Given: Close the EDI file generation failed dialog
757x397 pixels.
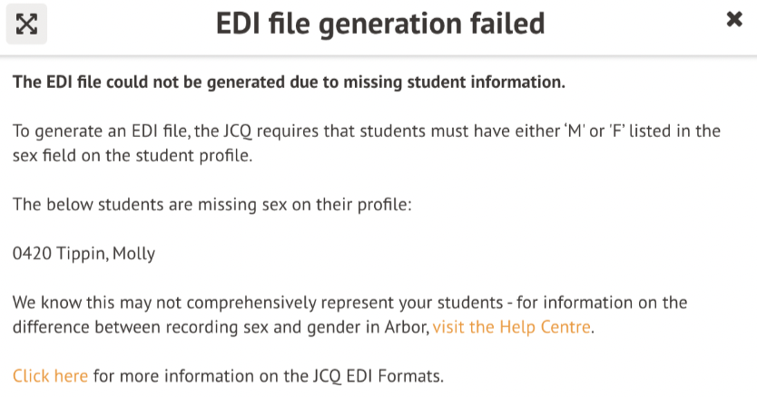Looking at the screenshot, I should click(x=734, y=20).
